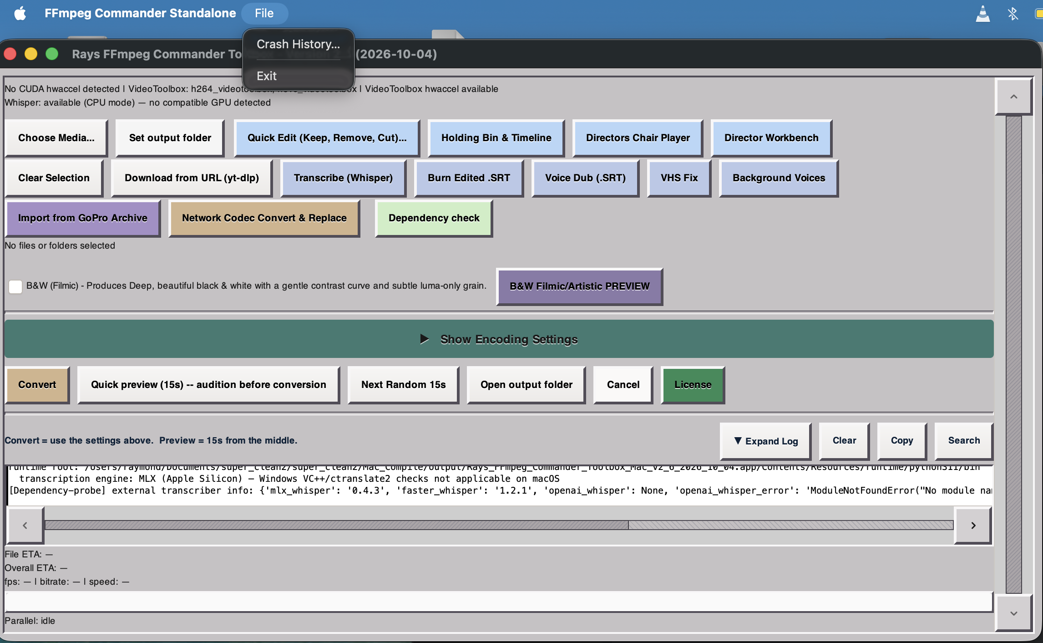Launch Directors Chair Player
This screenshot has height=643, width=1043.
(638, 138)
